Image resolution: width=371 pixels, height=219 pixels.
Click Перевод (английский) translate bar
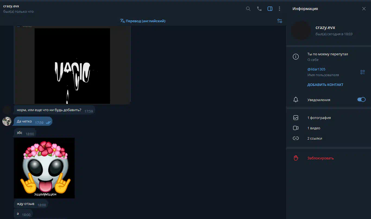click(x=143, y=21)
